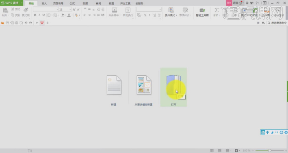
Task: Adjust the zoom slider handle
Action: (x=270, y=151)
